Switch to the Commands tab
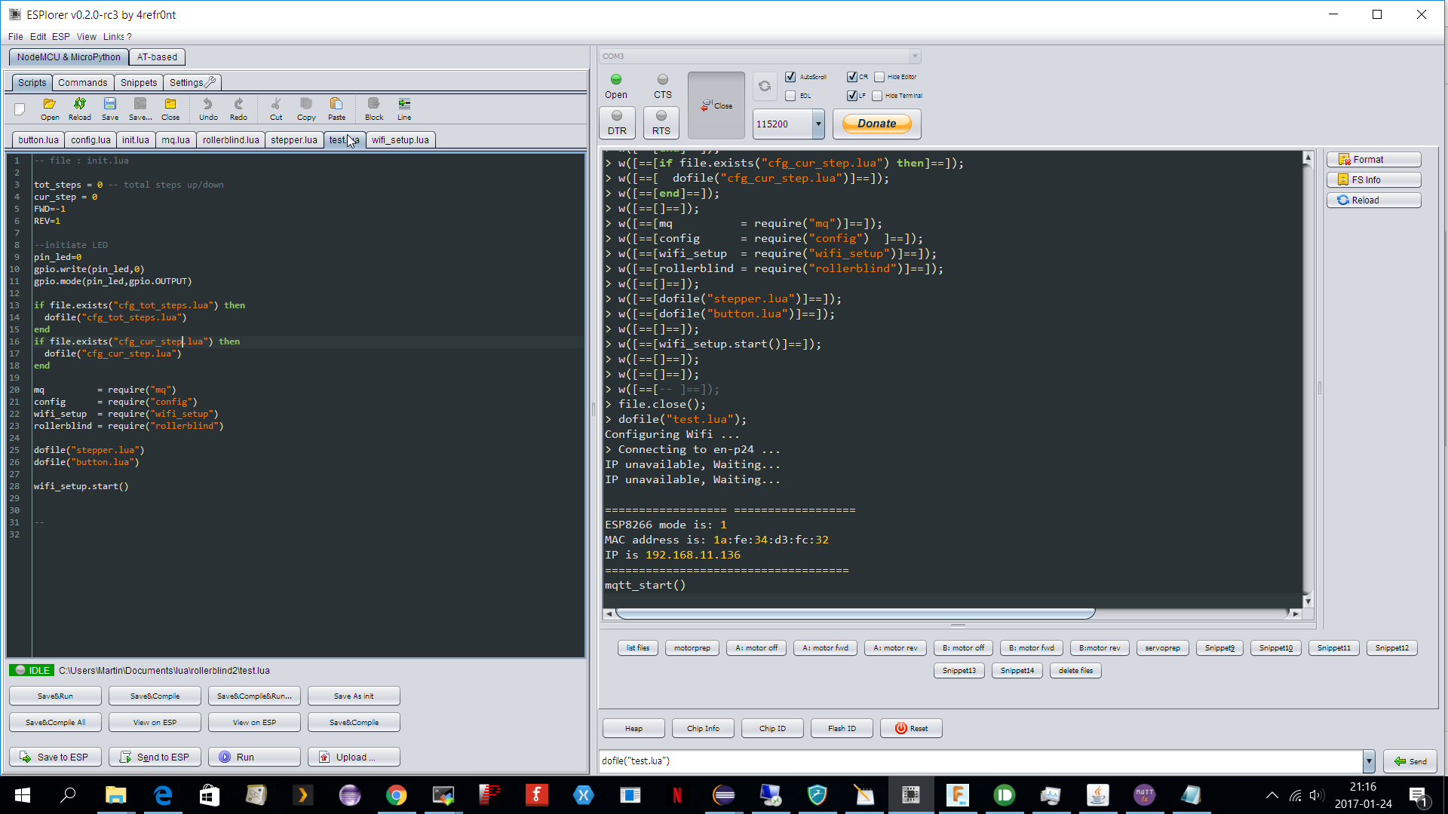 coord(82,83)
